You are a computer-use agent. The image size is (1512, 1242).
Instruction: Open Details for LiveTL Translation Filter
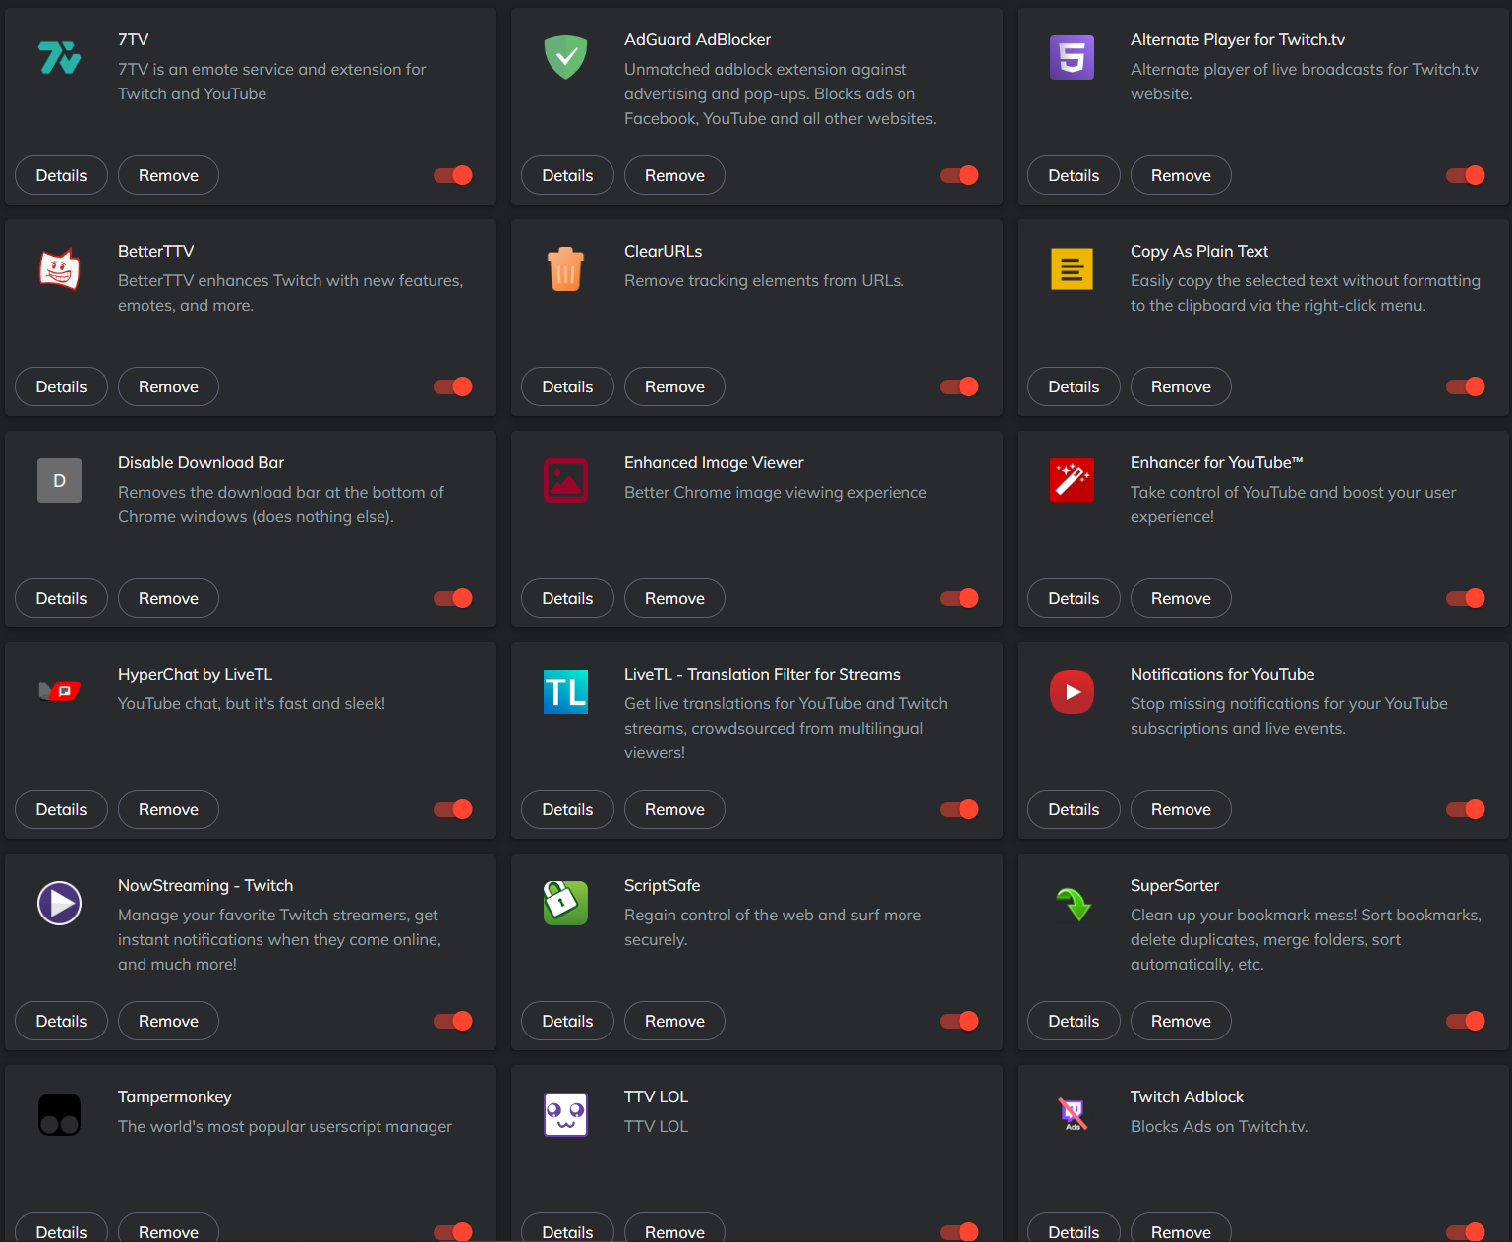[x=567, y=809]
